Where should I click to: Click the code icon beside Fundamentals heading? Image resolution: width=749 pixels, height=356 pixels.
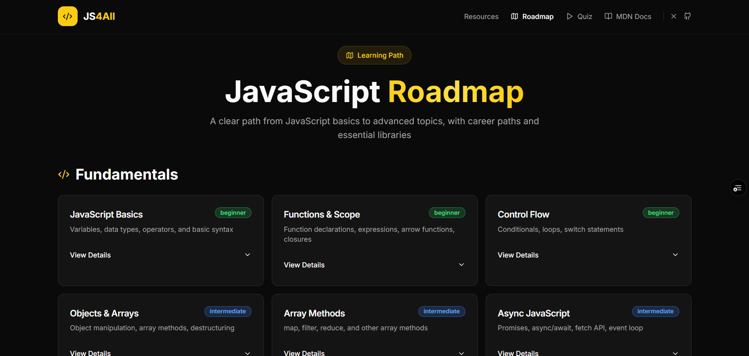click(64, 174)
